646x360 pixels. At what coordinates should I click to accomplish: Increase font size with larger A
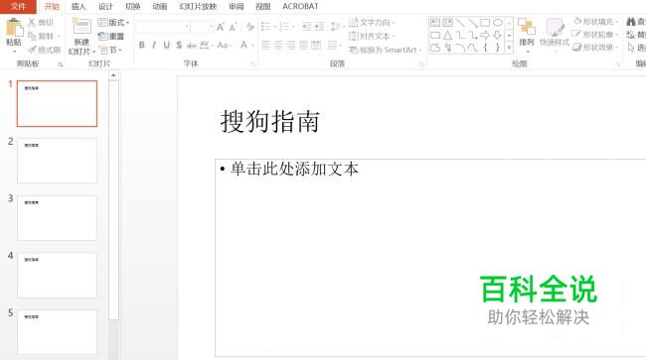tap(221, 27)
